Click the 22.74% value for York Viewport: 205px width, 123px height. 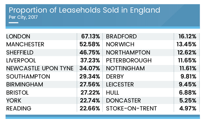tap(90, 100)
